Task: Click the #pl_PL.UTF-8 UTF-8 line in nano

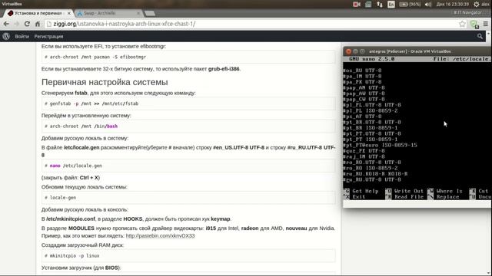Action: tap(372, 105)
